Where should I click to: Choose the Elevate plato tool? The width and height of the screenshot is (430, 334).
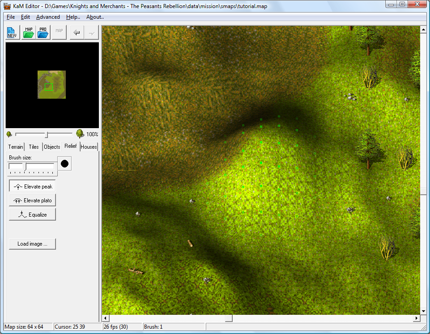pos(32,200)
